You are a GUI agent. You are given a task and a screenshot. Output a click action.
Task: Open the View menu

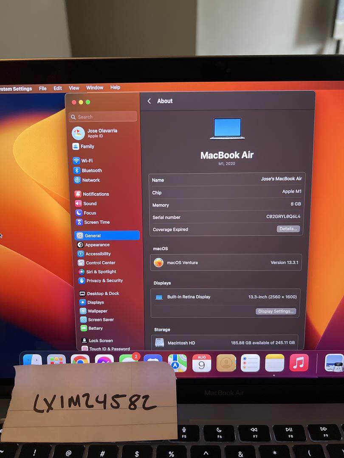74,88
